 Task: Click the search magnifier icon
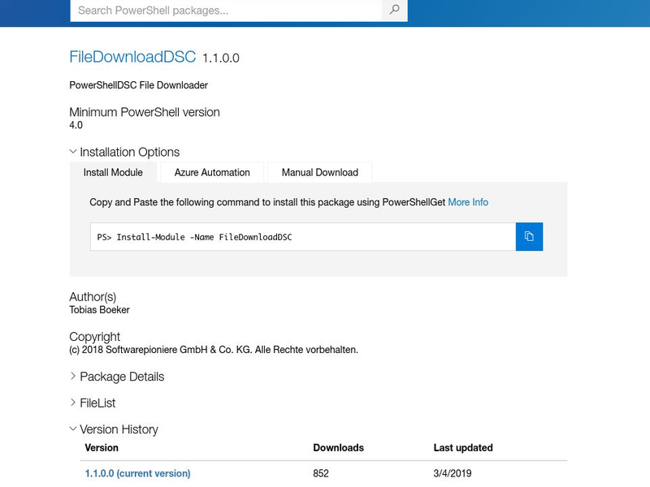394,10
